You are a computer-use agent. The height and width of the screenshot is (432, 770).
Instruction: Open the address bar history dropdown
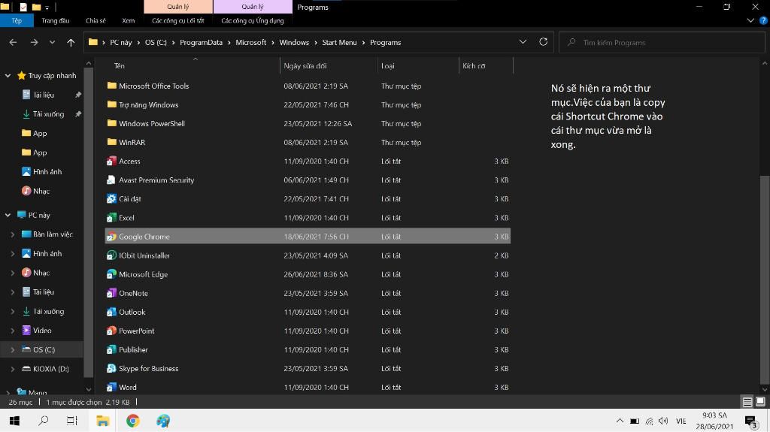pos(523,42)
